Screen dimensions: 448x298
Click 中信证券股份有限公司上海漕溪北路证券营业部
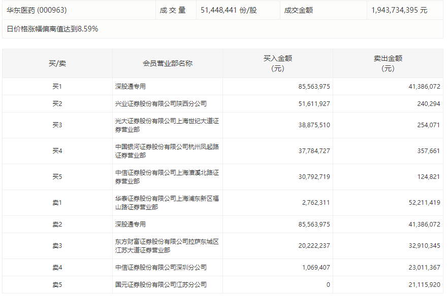[167, 177]
